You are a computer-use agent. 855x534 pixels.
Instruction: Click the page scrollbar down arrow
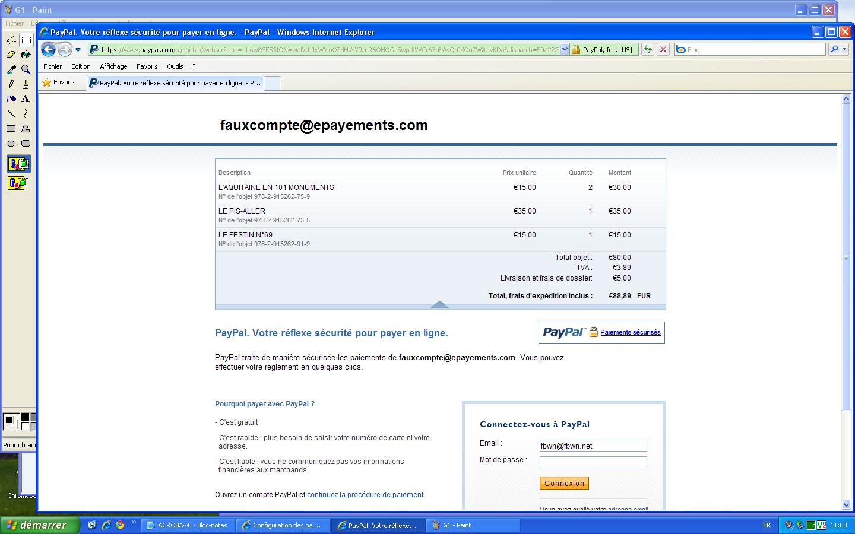pyautogui.click(x=847, y=505)
